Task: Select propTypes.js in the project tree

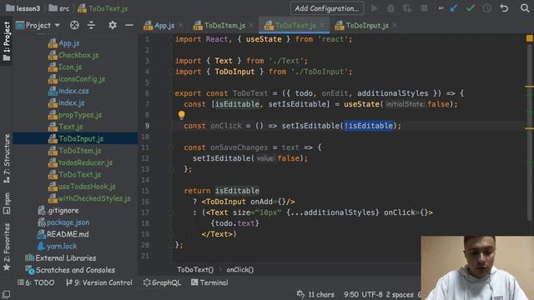Action: [x=75, y=115]
